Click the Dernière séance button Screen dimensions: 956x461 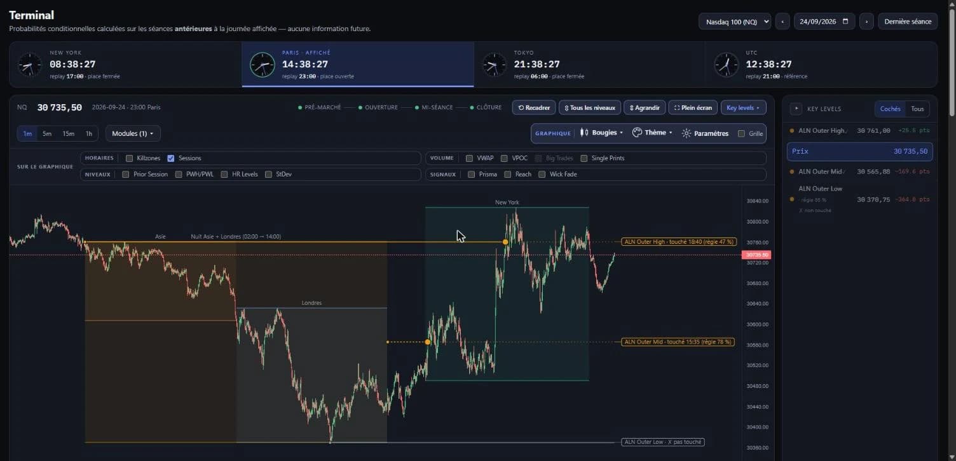908,21
